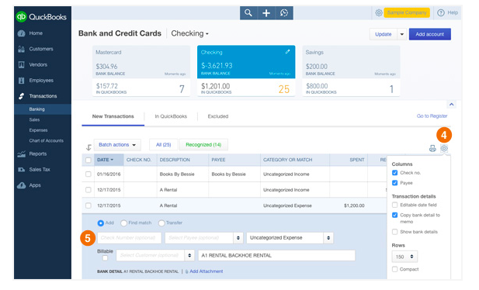Image resolution: width=479 pixels, height=290 pixels.
Task: Switch to the Excluded tab
Action: click(x=218, y=116)
